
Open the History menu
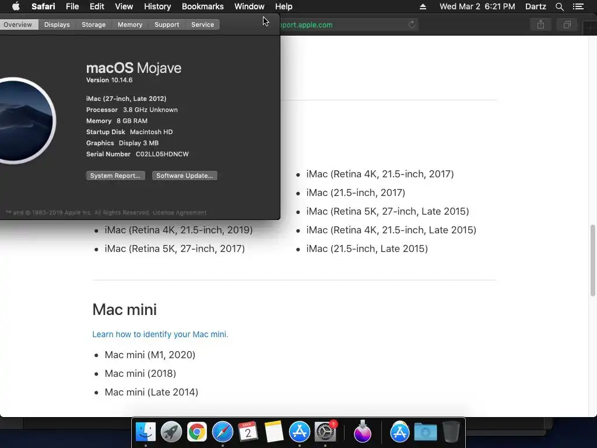157,6
